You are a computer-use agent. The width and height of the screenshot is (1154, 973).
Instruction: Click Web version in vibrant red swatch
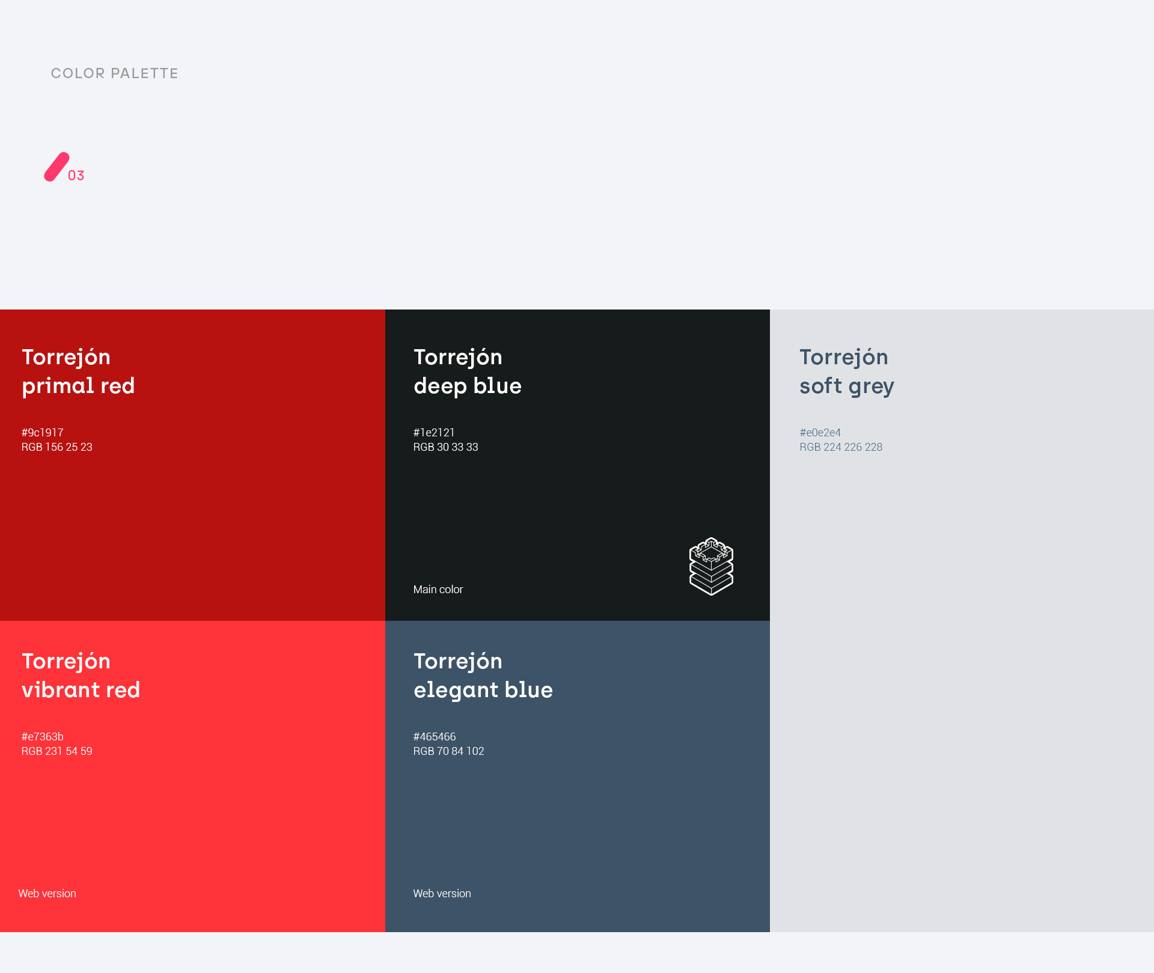tap(47, 894)
